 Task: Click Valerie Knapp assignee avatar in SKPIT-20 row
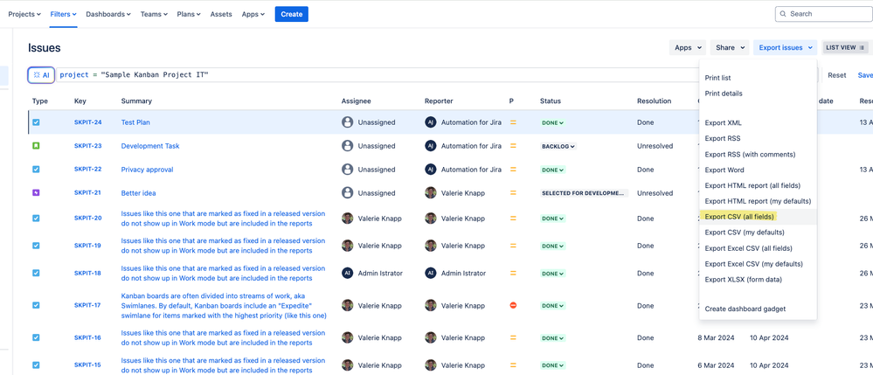348,219
